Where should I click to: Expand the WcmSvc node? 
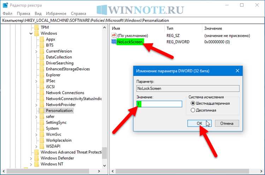[x=36, y=135]
